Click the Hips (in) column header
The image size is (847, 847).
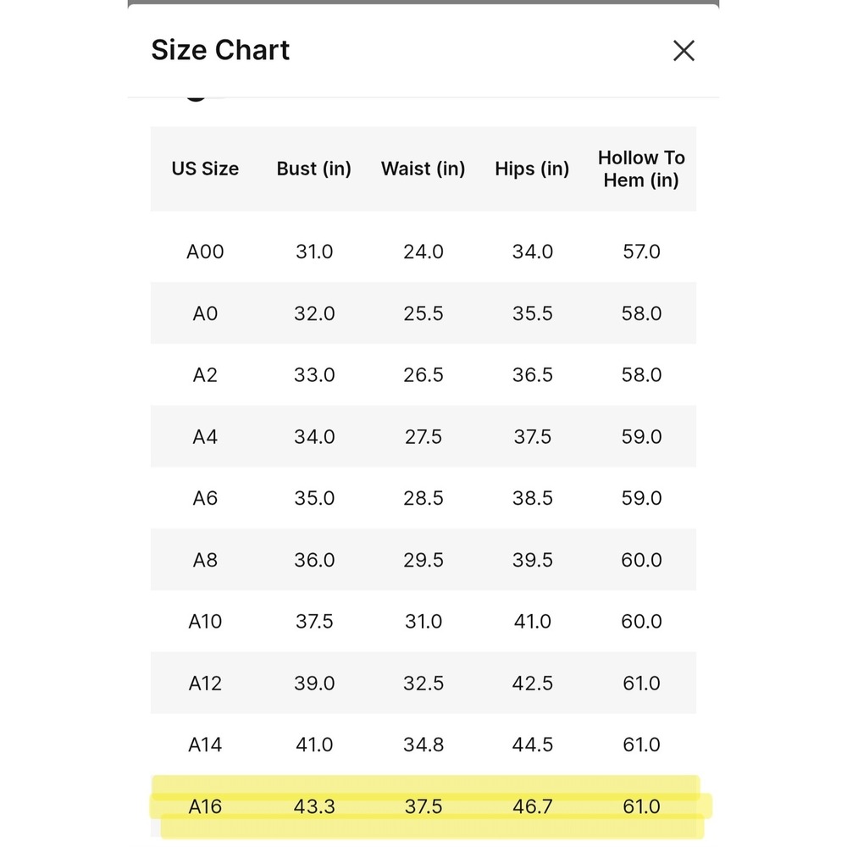tap(532, 169)
